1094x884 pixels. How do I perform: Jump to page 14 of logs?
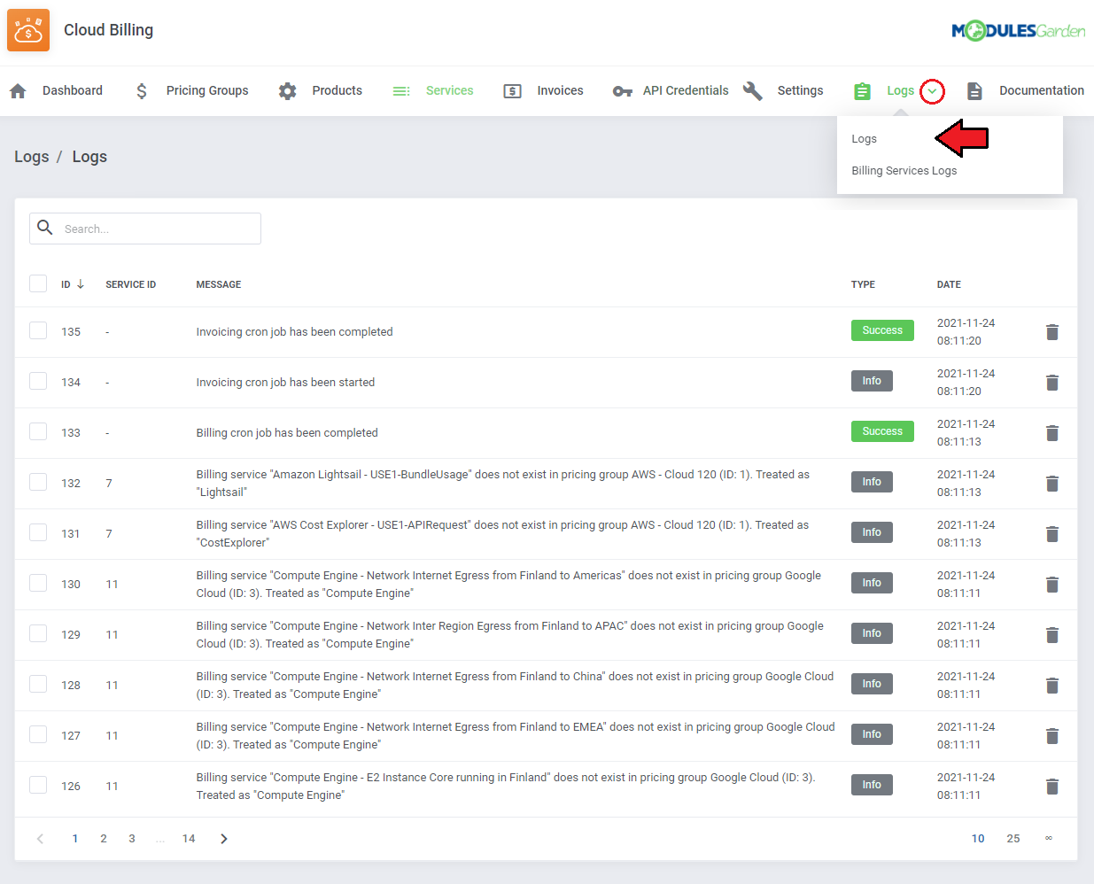click(x=189, y=839)
